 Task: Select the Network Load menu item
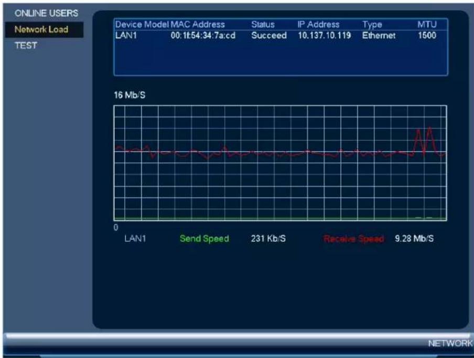[44, 29]
